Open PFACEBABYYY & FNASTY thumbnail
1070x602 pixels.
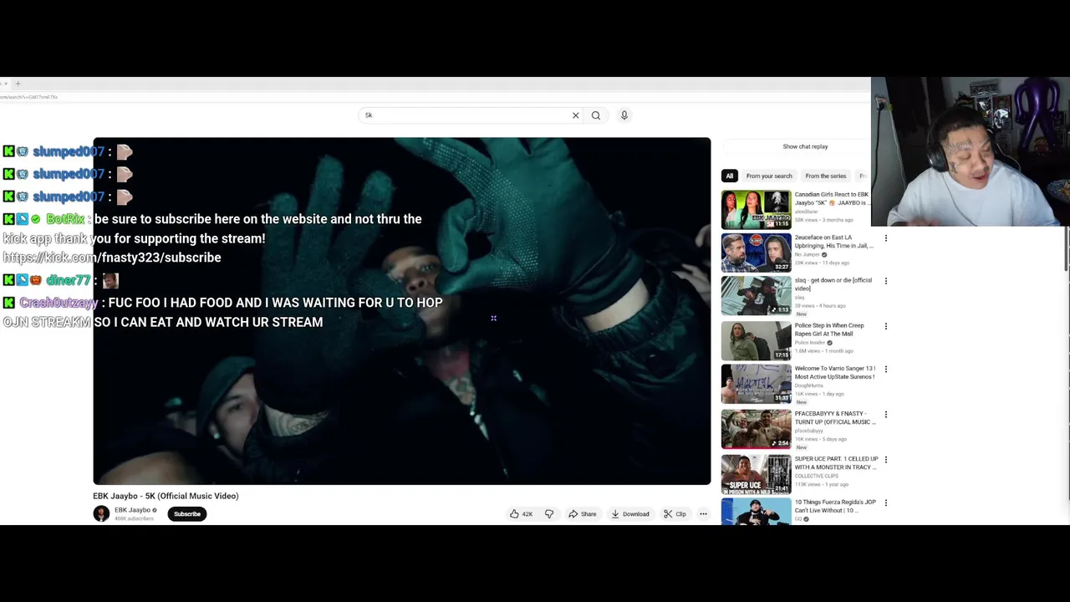pyautogui.click(x=756, y=428)
